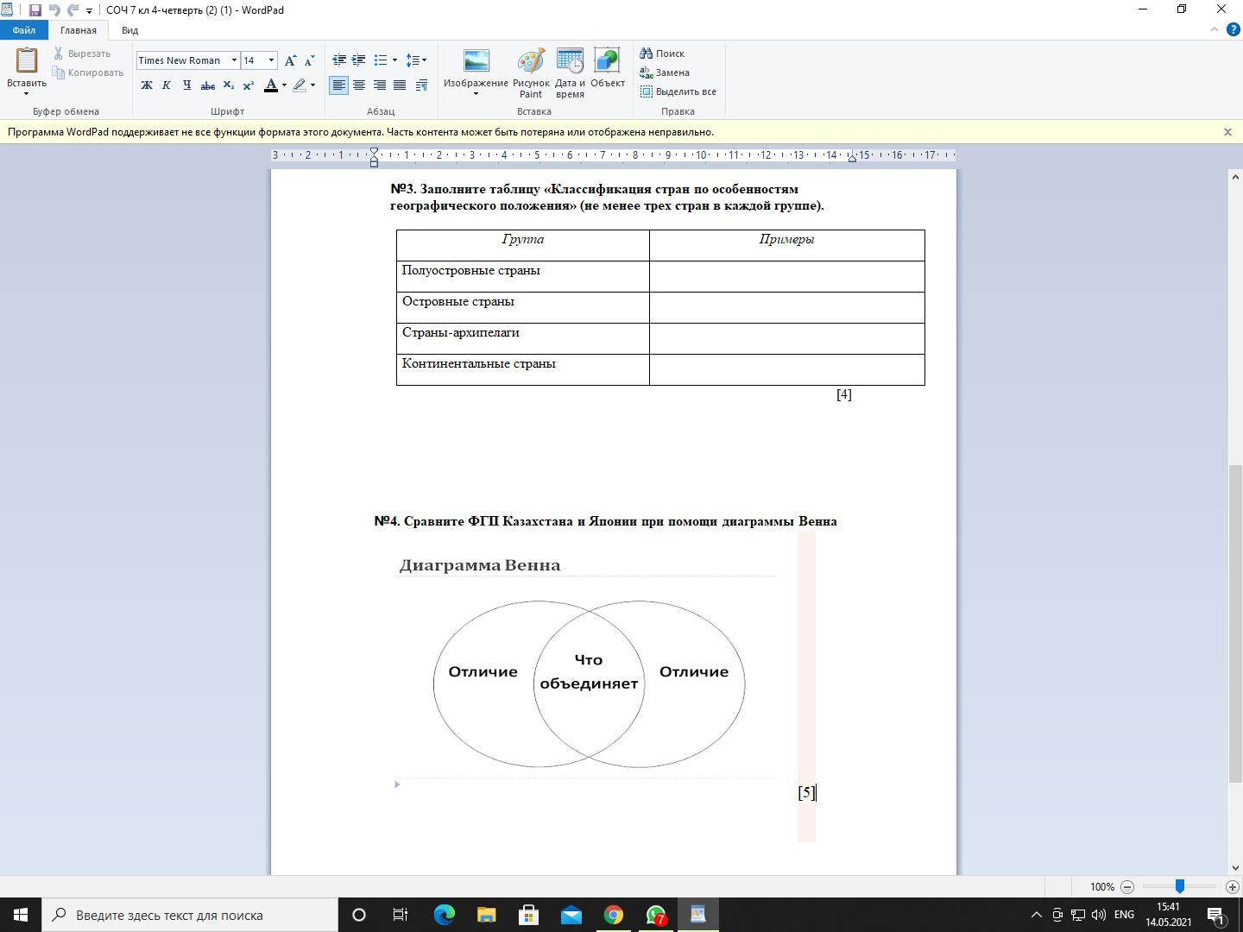The width and height of the screenshot is (1243, 932).
Task: Expand the bullet list style dropdown
Action: point(394,60)
